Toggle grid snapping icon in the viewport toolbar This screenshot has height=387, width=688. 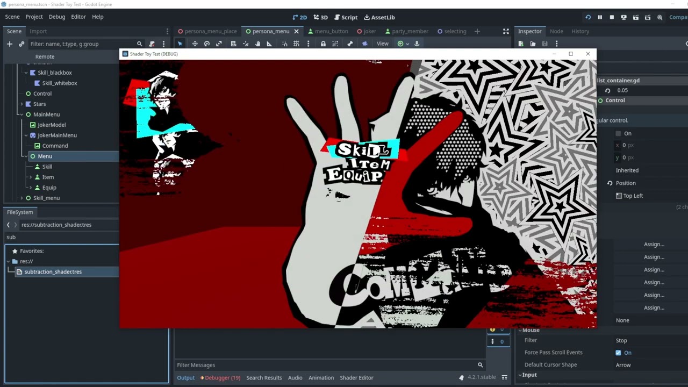click(x=296, y=44)
